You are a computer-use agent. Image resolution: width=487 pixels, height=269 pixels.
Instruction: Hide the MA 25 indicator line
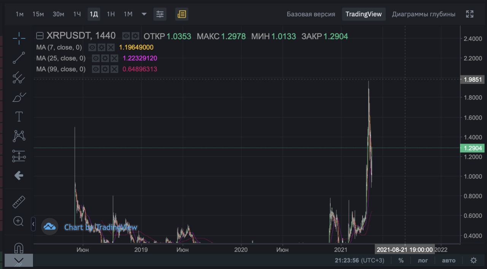pos(95,58)
